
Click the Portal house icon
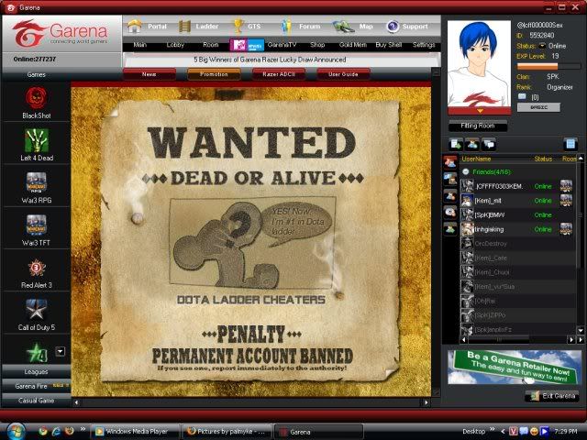coord(135,27)
